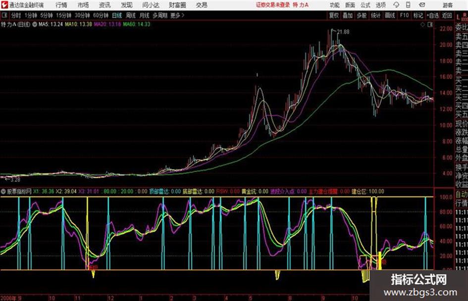Open the 交易 menu
Screen dimensions: 468x301
pos(202,5)
